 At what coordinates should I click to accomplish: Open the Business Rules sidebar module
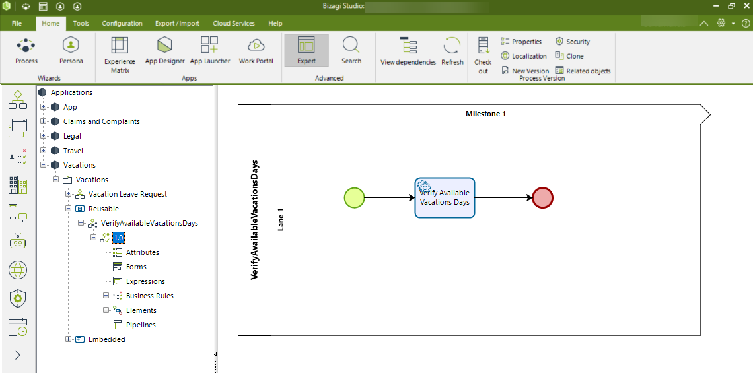(x=18, y=156)
